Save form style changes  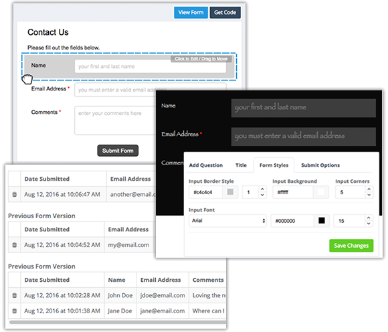[x=351, y=246]
